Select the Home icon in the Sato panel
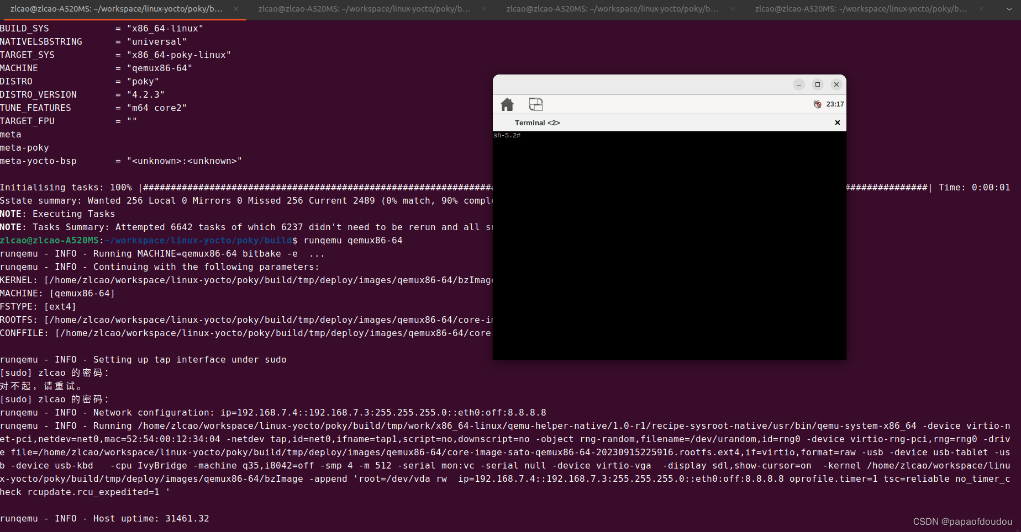Viewport: 1021px width, 532px height. 507,104
